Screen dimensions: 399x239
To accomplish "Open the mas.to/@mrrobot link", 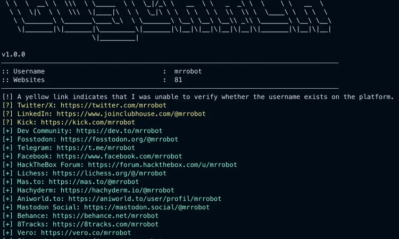I will (x=94, y=182).
